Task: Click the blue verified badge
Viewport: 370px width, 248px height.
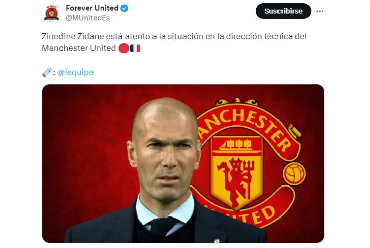Action: point(125,8)
